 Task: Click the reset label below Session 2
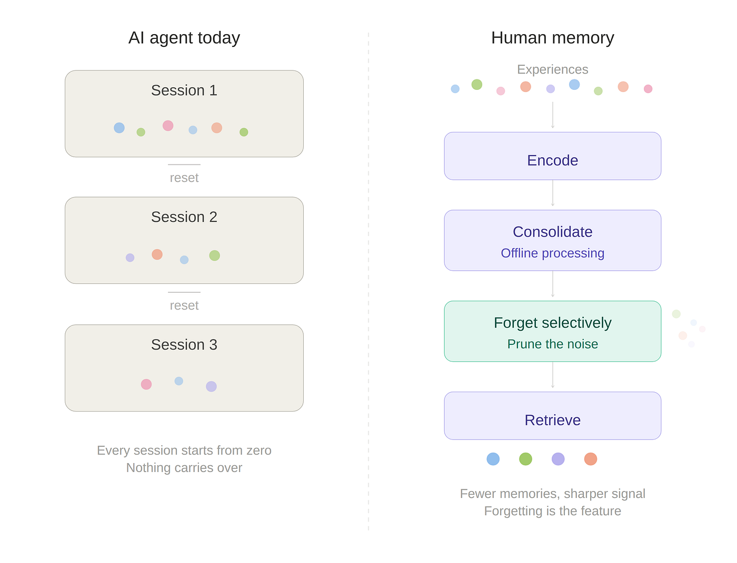click(x=184, y=305)
